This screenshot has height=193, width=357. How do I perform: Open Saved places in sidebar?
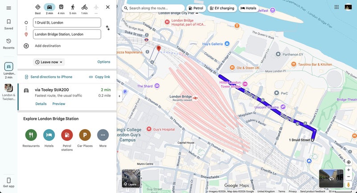tap(8, 24)
